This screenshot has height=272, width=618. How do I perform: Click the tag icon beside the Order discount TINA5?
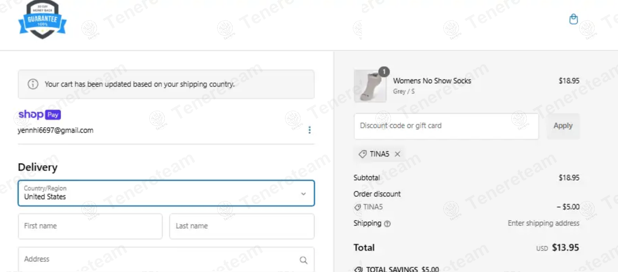pos(357,207)
